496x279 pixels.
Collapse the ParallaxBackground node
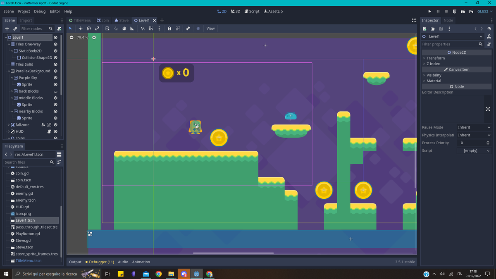(9, 71)
